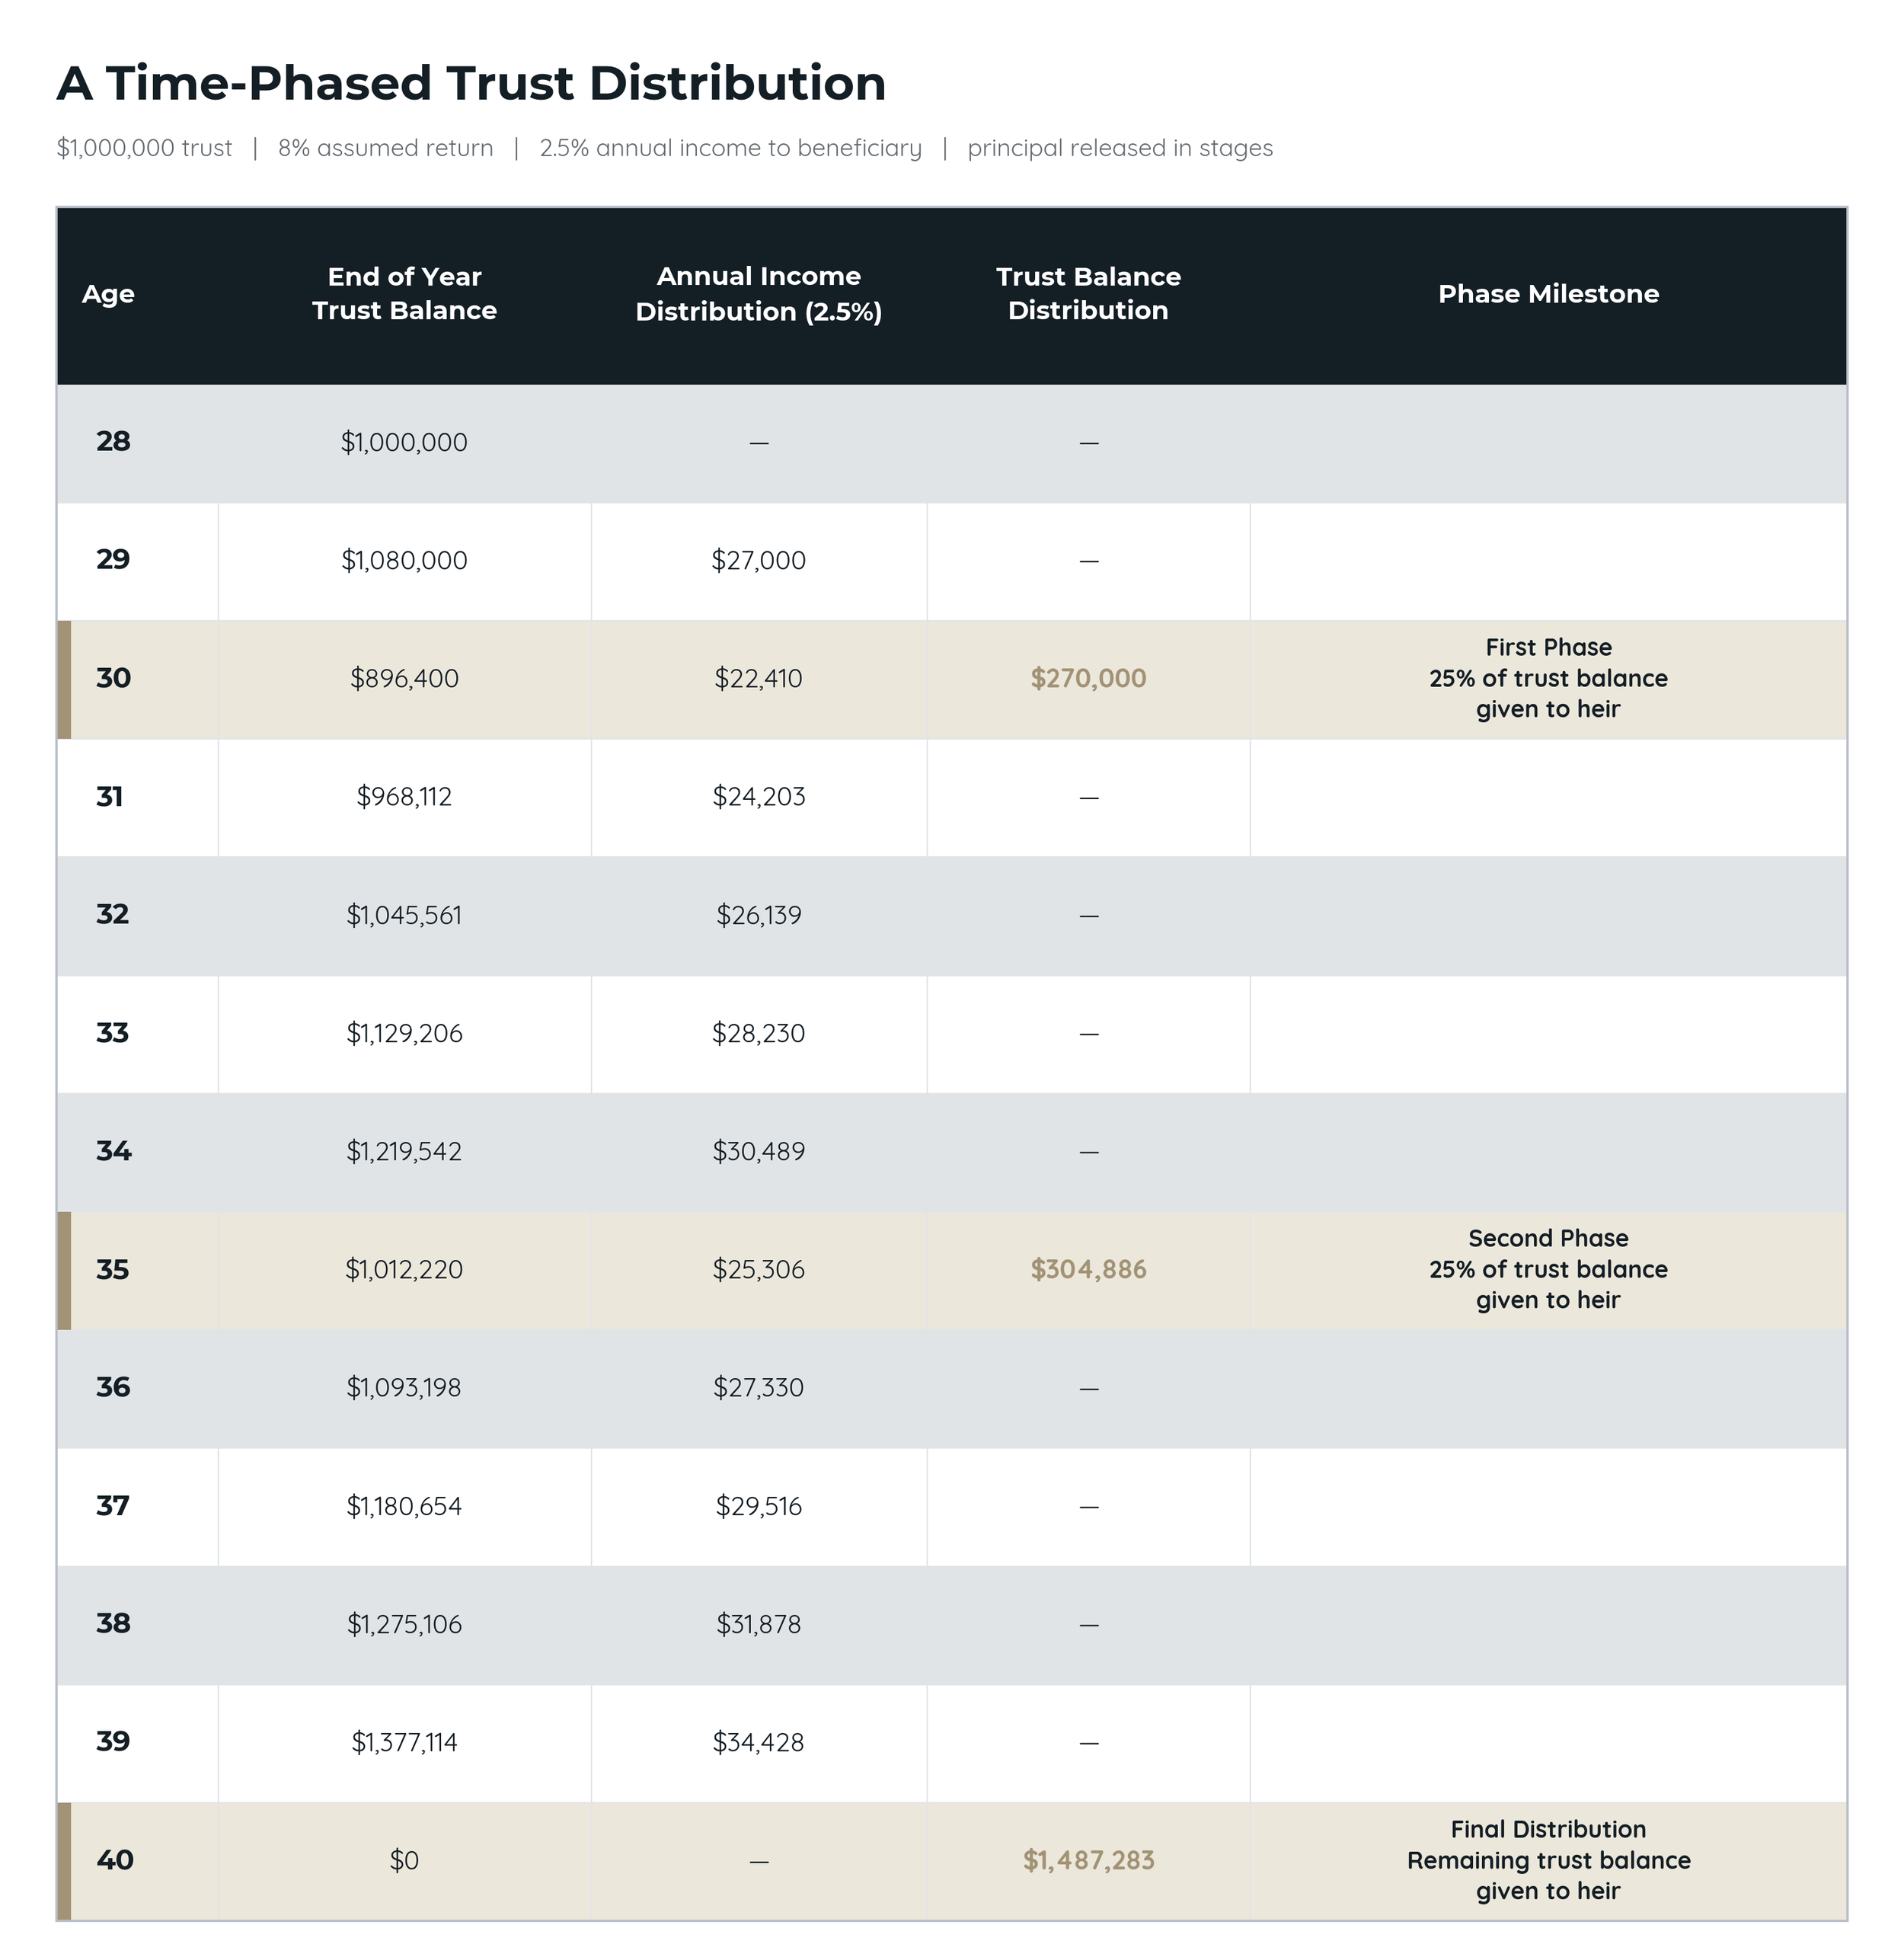The image size is (1904, 1957).
Task: Select the $1,377,114 trust balance cell
Action: pyautogui.click(x=404, y=1742)
